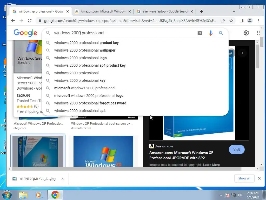Screen dimensions: 266x200
Task: Open the blue Windows XP box thumbnail
Action: click(38, 151)
